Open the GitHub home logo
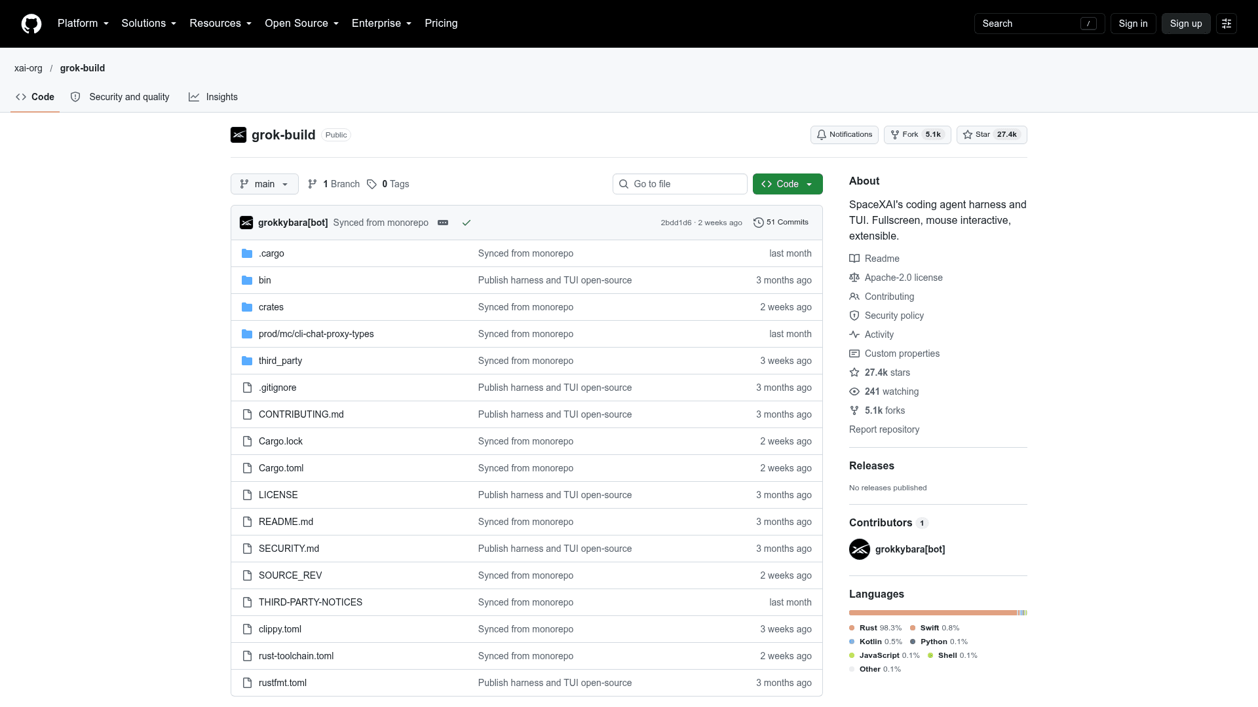 pos(31,24)
